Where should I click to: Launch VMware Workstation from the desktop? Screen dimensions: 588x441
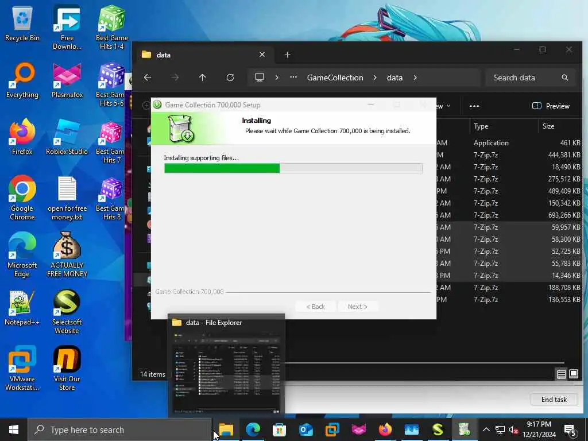[22, 369]
